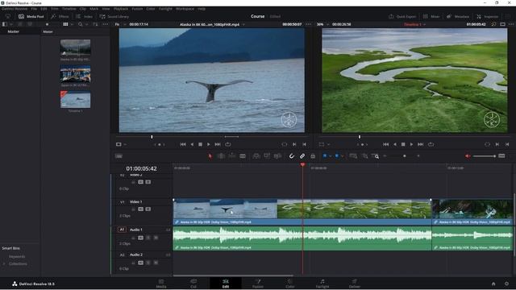Click the Replace Clip icon

point(277,156)
